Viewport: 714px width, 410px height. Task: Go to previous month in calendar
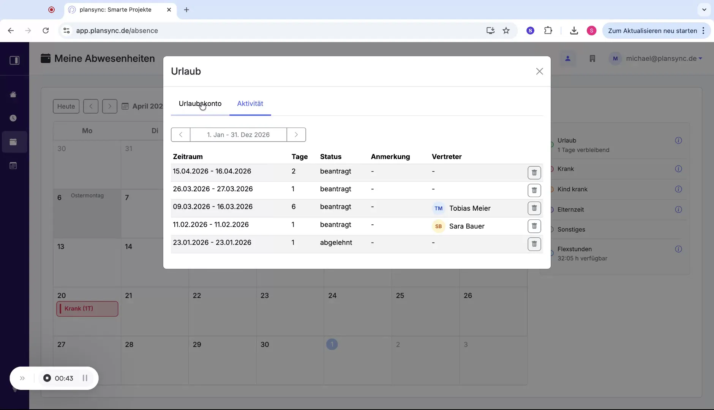[x=91, y=106]
